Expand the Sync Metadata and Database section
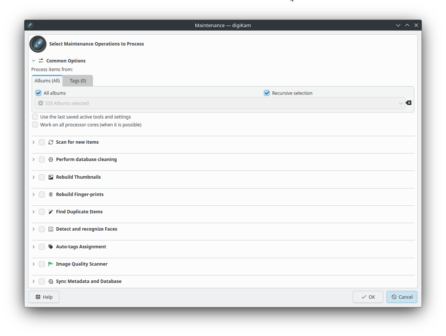 (x=33, y=281)
